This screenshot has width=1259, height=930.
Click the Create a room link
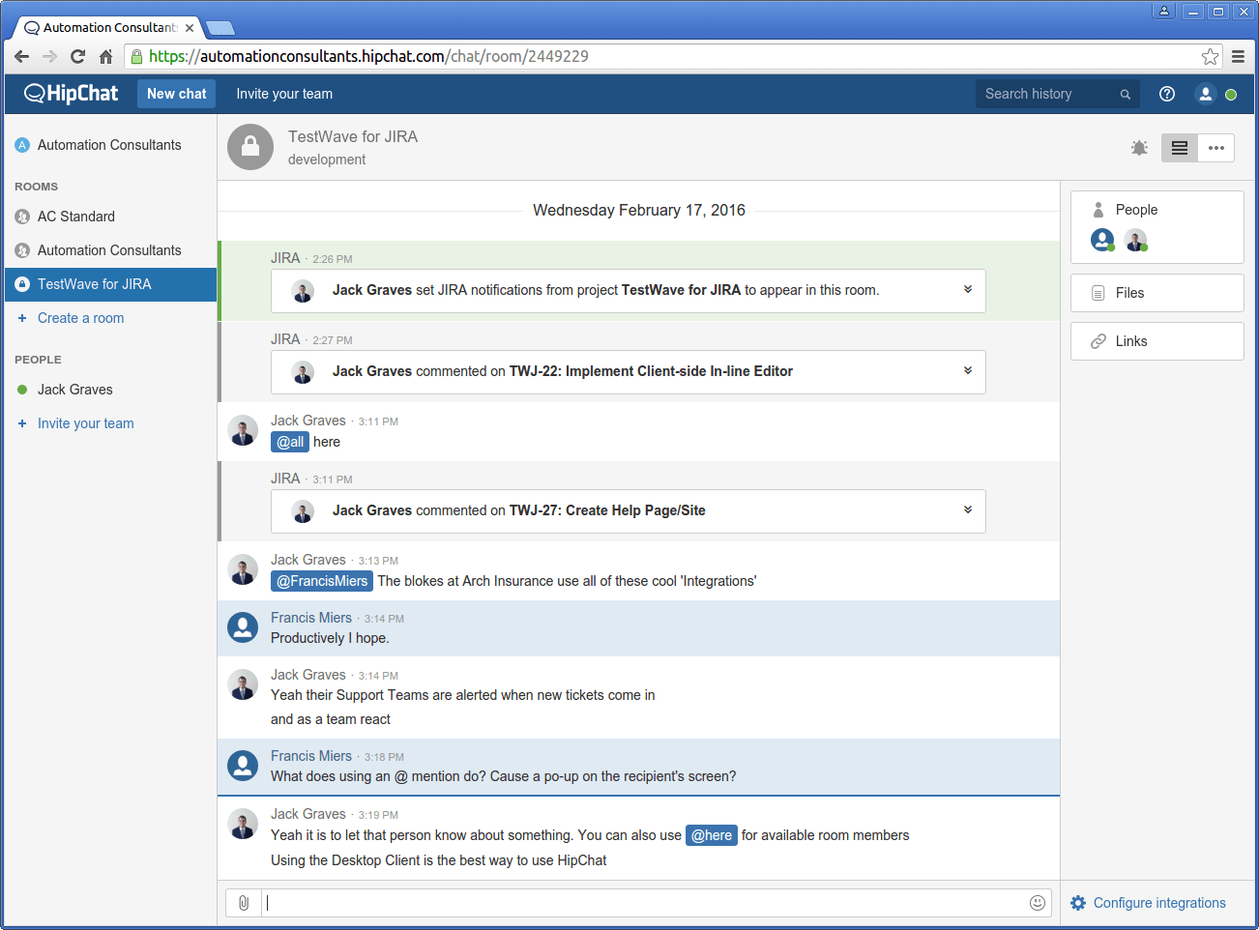pos(80,318)
